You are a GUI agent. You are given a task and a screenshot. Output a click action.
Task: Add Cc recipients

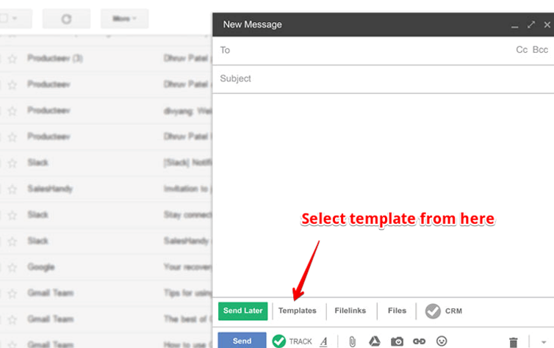(522, 50)
